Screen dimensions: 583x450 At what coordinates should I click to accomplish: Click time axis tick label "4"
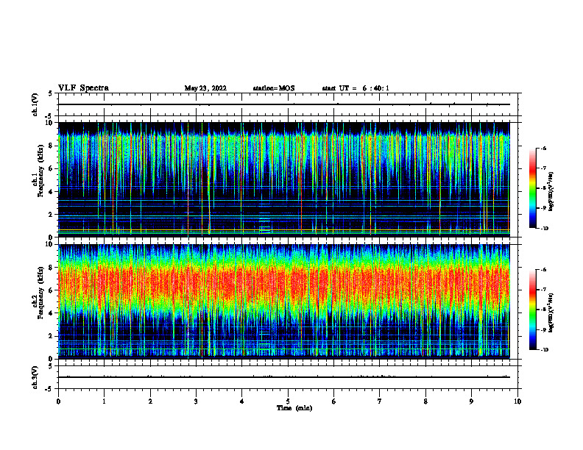pyautogui.click(x=241, y=401)
